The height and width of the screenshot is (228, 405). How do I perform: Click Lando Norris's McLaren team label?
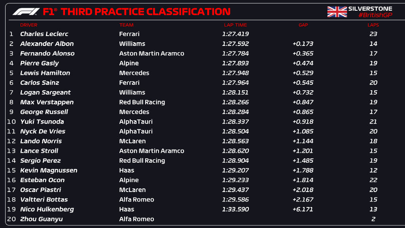(132, 141)
